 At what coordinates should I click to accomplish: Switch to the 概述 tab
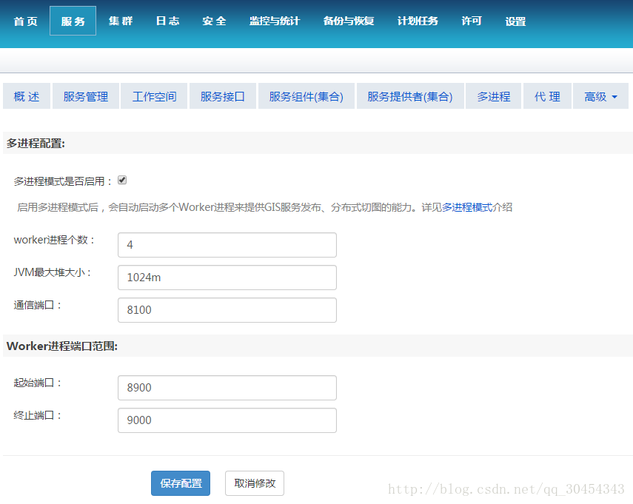click(27, 96)
